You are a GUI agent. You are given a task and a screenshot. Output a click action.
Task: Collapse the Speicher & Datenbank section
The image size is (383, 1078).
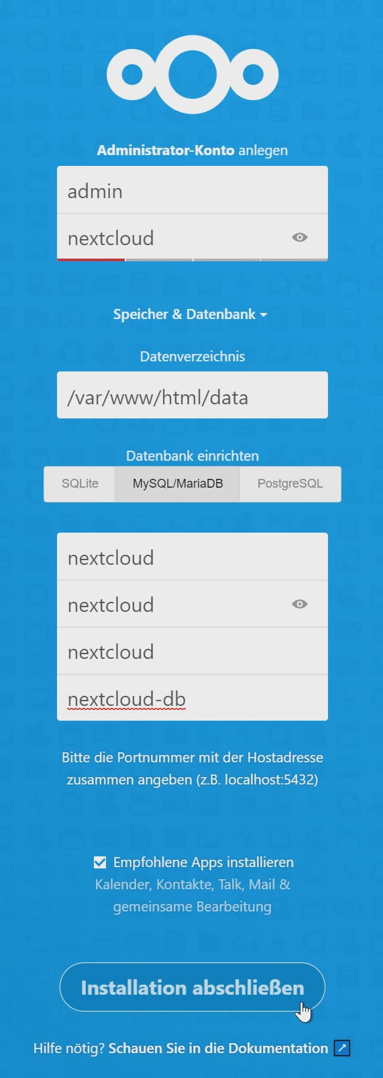190,314
